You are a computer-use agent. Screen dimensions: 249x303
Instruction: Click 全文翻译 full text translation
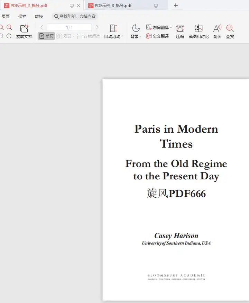157,36
